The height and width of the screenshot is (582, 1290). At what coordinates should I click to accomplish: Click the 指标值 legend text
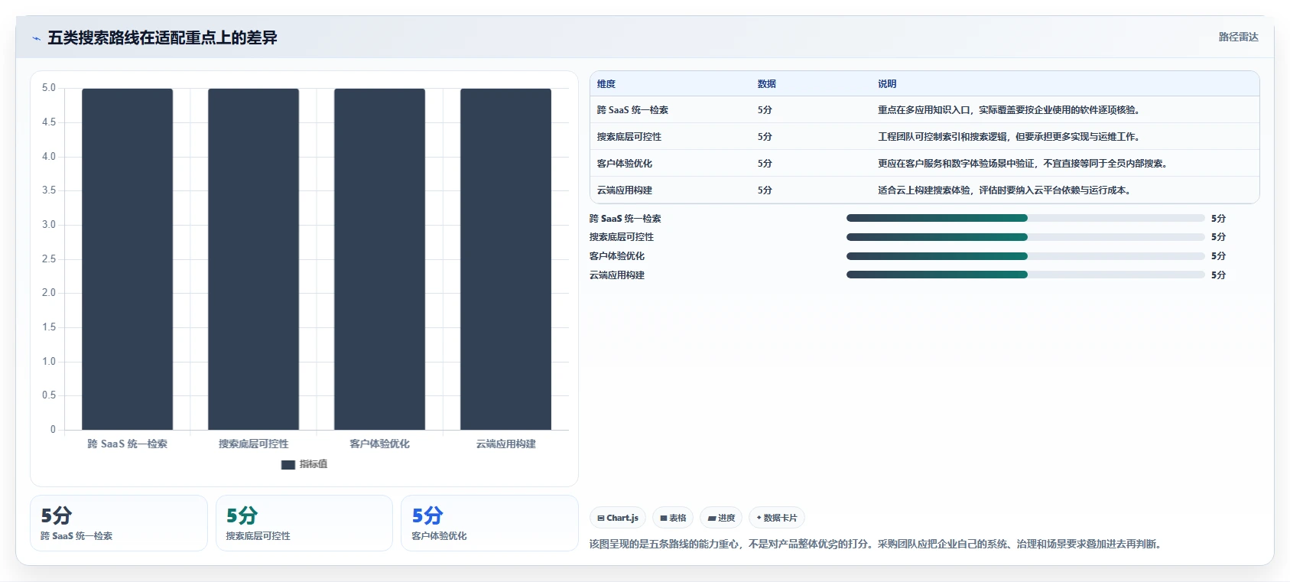(314, 464)
